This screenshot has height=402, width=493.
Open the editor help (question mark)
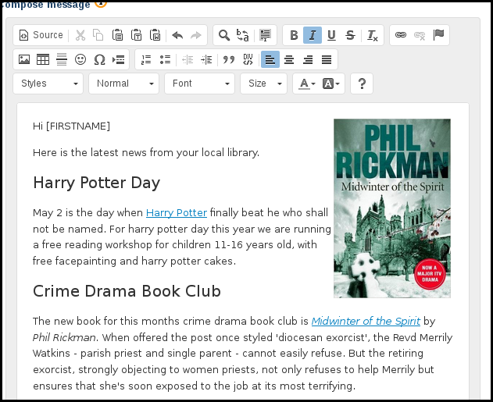click(362, 84)
